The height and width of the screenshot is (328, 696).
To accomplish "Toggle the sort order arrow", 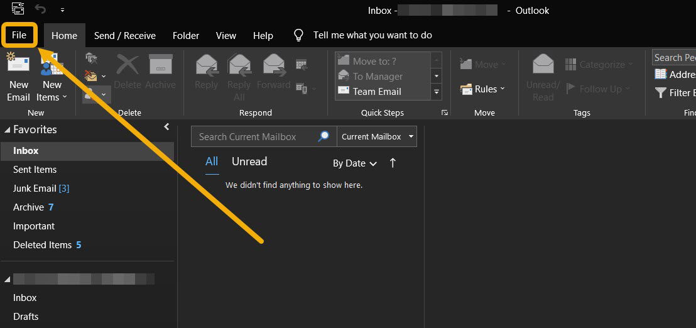I will tap(393, 163).
